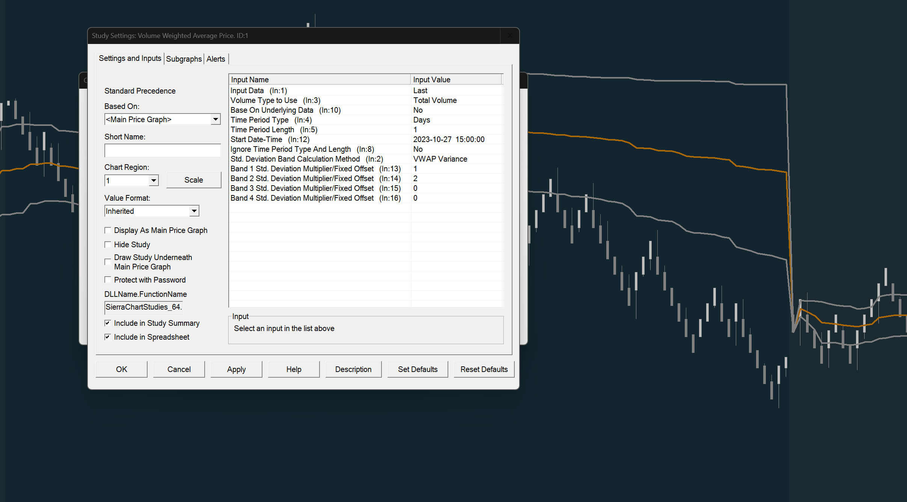Image resolution: width=907 pixels, height=502 pixels.
Task: Click the Set Defaults button
Action: pyautogui.click(x=417, y=369)
